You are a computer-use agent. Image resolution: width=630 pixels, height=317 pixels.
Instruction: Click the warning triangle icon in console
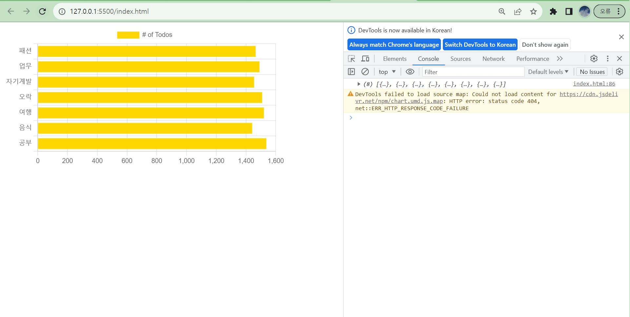350,94
